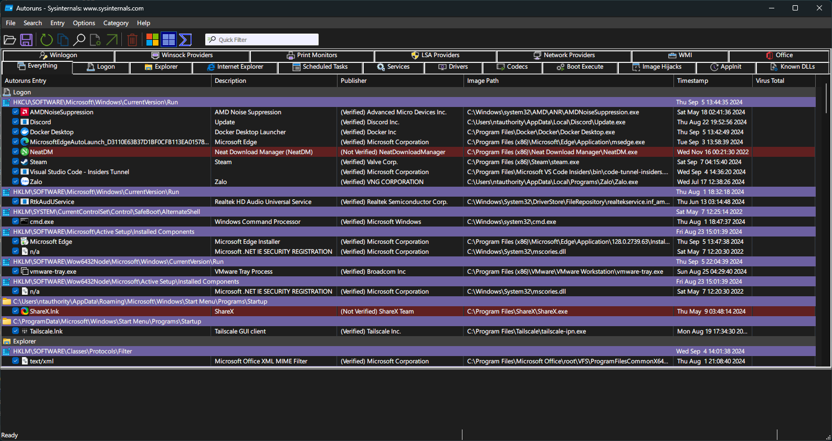
Task: Uncheck the RtkAudUService entry
Action: pos(16,202)
